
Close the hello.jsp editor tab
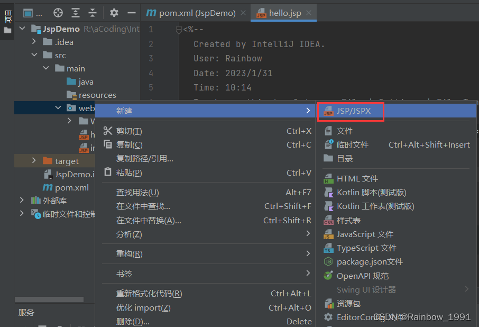pyautogui.click(x=309, y=13)
